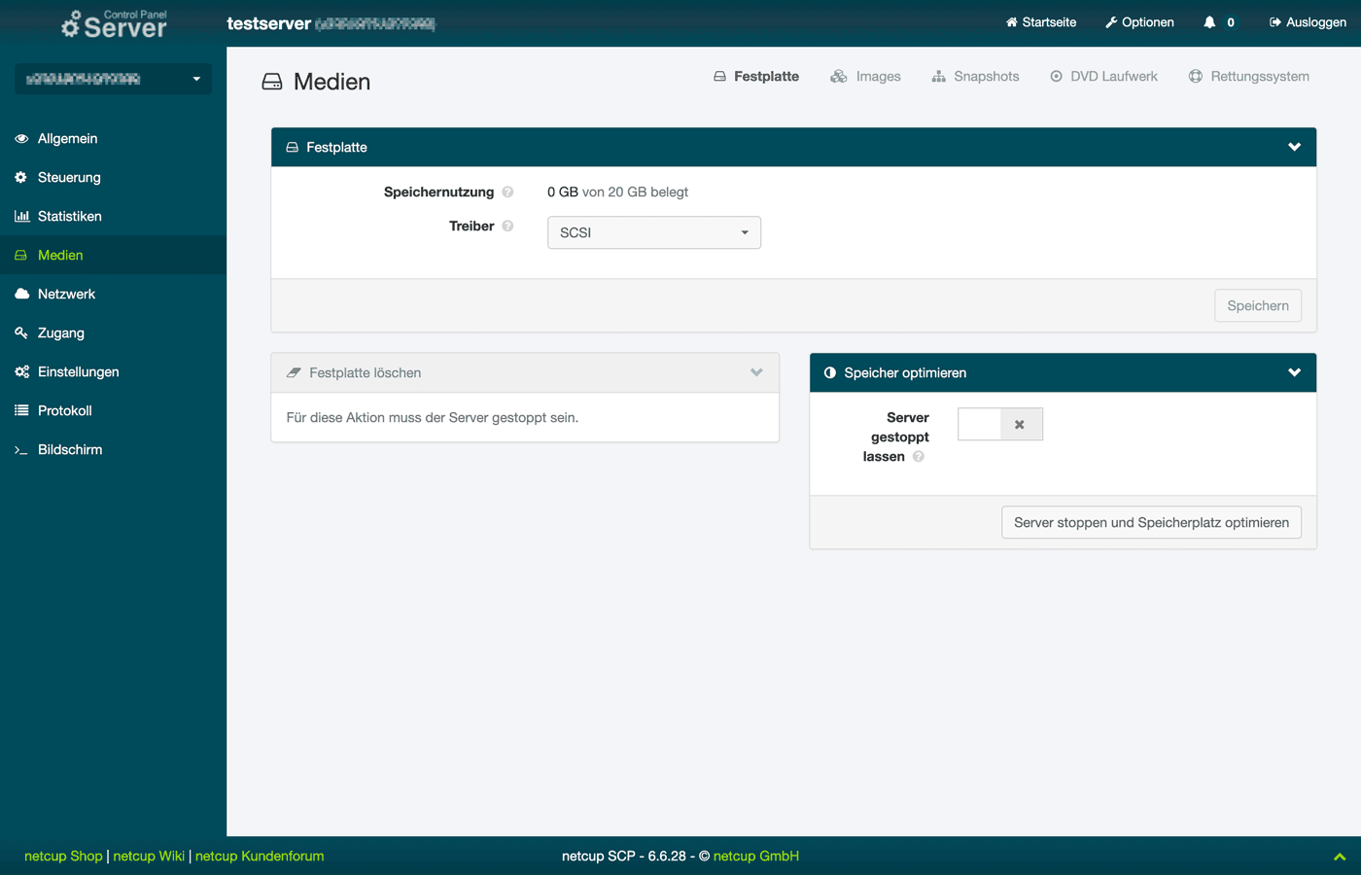Viewport: 1361px width, 875px height.
Task: Click scroll-to-top arrow in footer
Action: coord(1339,857)
